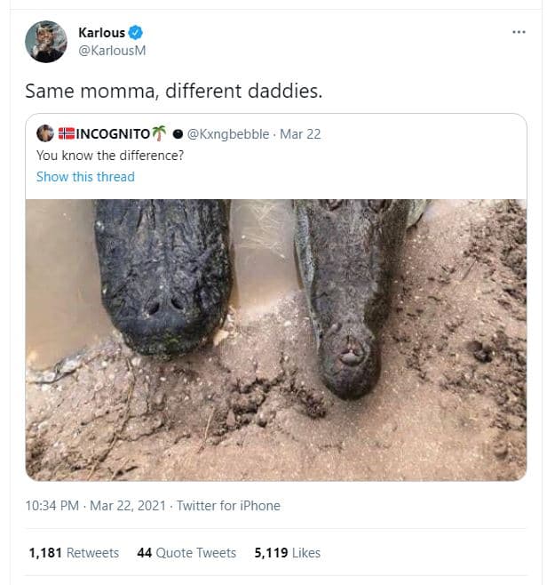Open the alligator and crocodile photo
Image resolution: width=547 pixels, height=585 pixels.
point(275,340)
